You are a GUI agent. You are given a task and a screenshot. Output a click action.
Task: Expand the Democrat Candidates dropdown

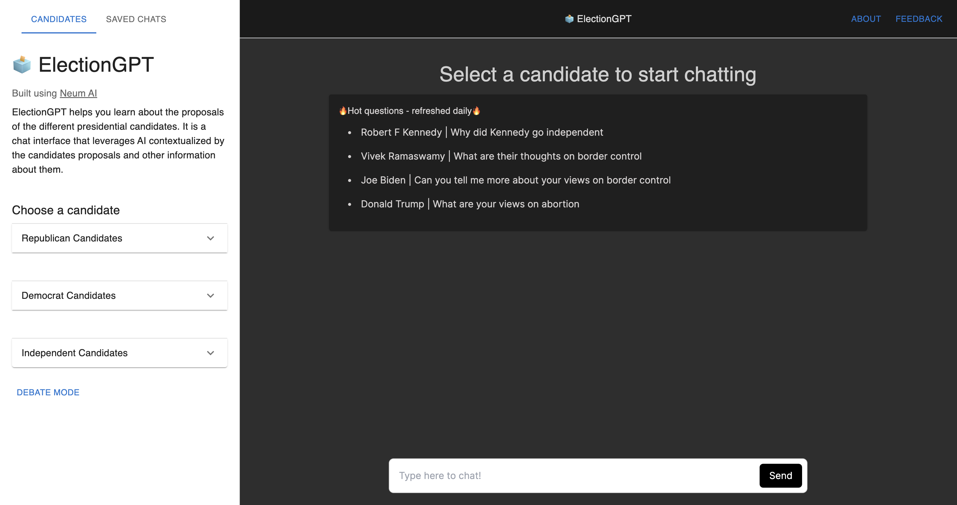pyautogui.click(x=120, y=296)
